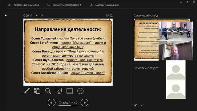Activate the zoom into slide magnifier
The width and height of the screenshot is (197, 111).
pyautogui.click(x=48, y=91)
